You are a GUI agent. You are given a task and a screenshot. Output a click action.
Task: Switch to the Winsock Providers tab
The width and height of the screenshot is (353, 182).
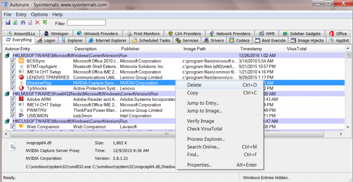coord(98,33)
